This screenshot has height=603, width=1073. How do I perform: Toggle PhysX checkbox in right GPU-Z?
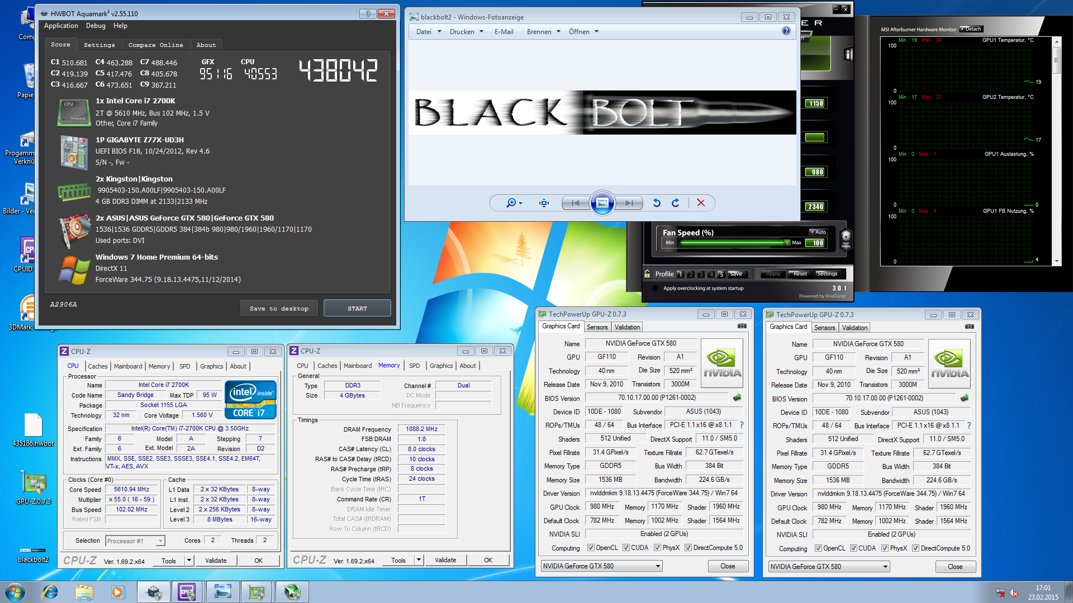coord(885,548)
